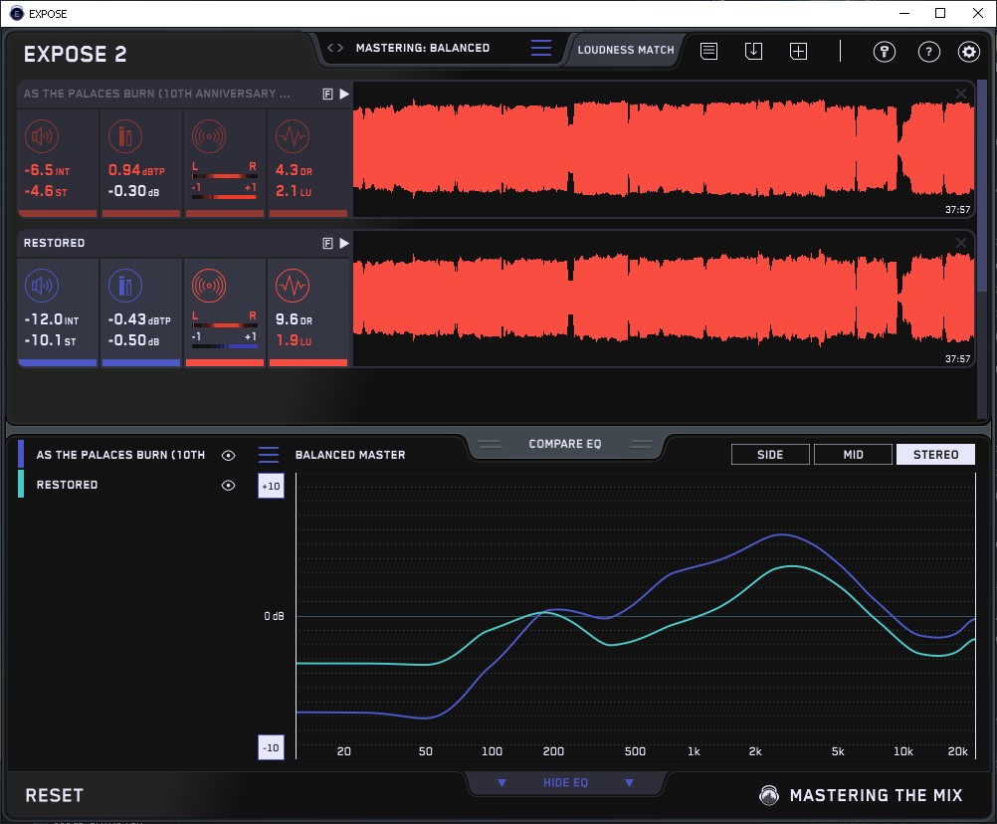The image size is (997, 824).
Task: Click the license key icon
Action: (885, 52)
